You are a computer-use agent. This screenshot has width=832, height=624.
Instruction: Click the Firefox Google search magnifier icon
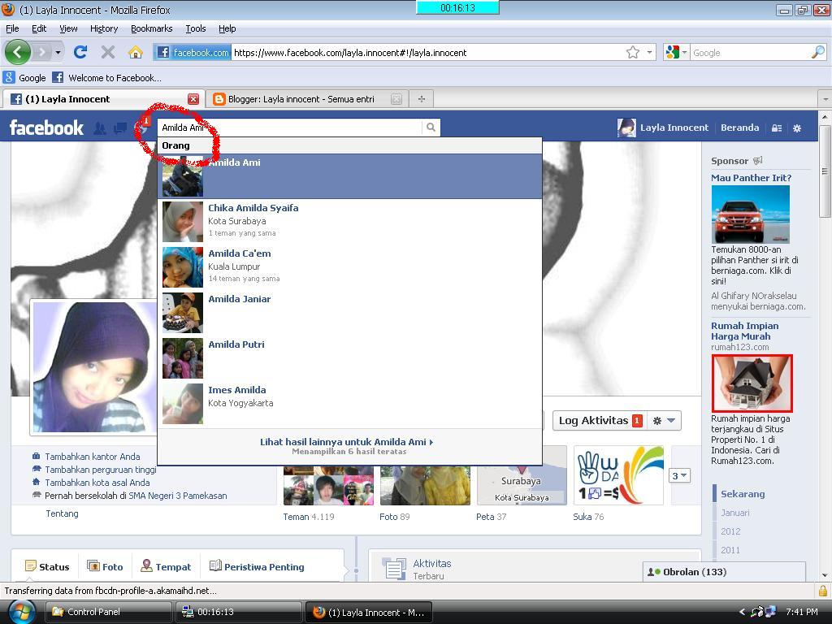[817, 52]
